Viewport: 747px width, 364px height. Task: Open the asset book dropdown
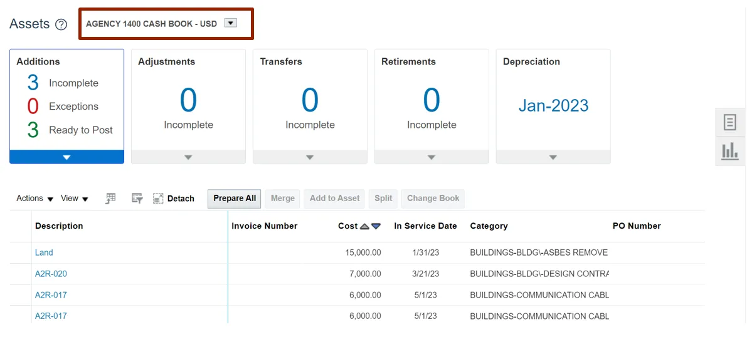pos(230,24)
